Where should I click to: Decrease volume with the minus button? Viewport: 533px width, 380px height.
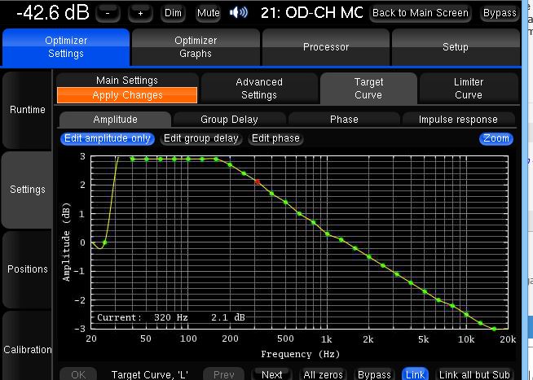point(108,13)
